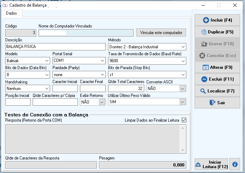Open the Portal Serial COM1 dropdown
The height and width of the screenshot is (173, 245).
point(102,61)
